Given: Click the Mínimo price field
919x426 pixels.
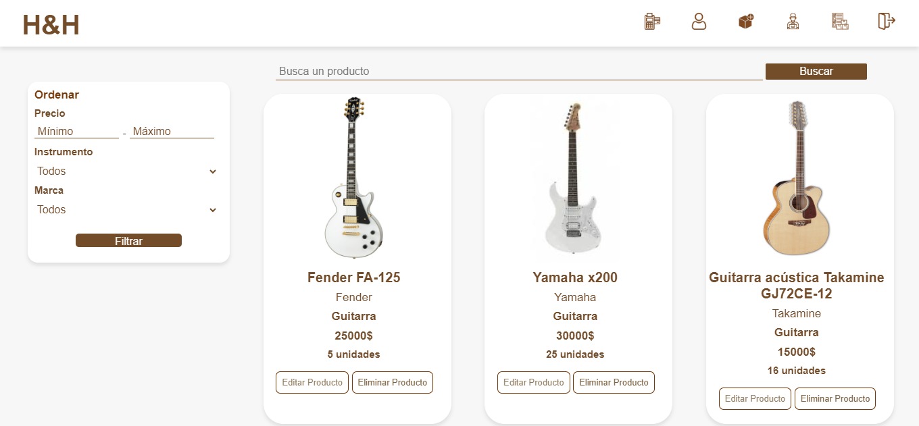Looking at the screenshot, I should click(x=76, y=132).
